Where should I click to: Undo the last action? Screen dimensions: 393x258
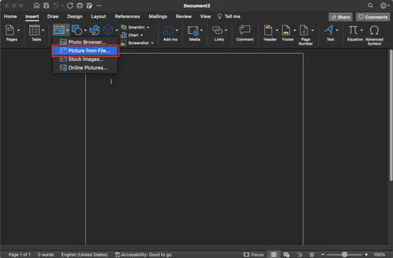(x=56, y=6)
